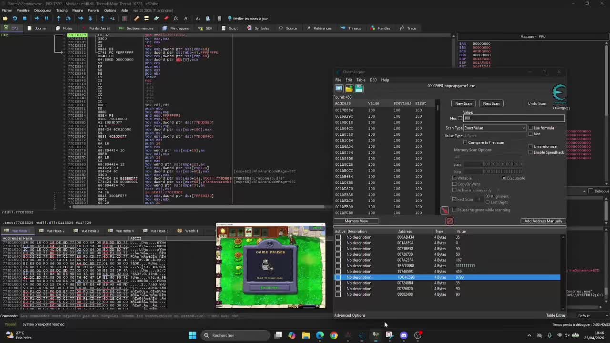Screen dimensions: 610x343
Task: Restart the debugged program in x32dbg
Action: tap(15, 19)
